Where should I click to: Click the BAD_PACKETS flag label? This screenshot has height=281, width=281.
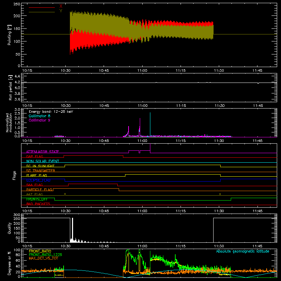pos(38,204)
